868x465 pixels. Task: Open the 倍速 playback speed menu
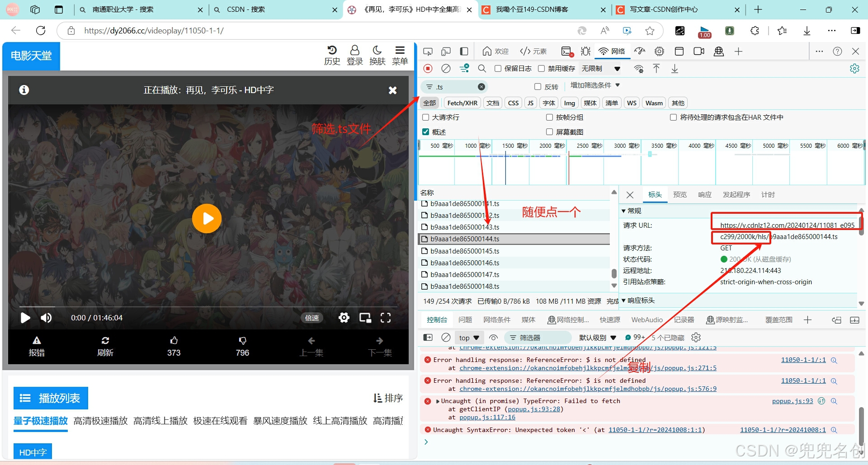coord(312,318)
